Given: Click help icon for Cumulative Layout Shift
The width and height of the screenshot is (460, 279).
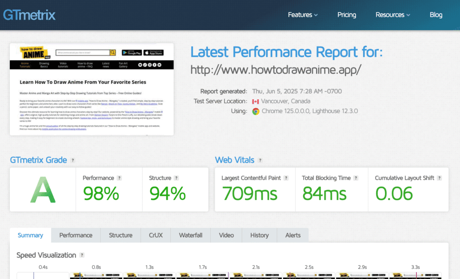Looking at the screenshot, I should 439,178.
